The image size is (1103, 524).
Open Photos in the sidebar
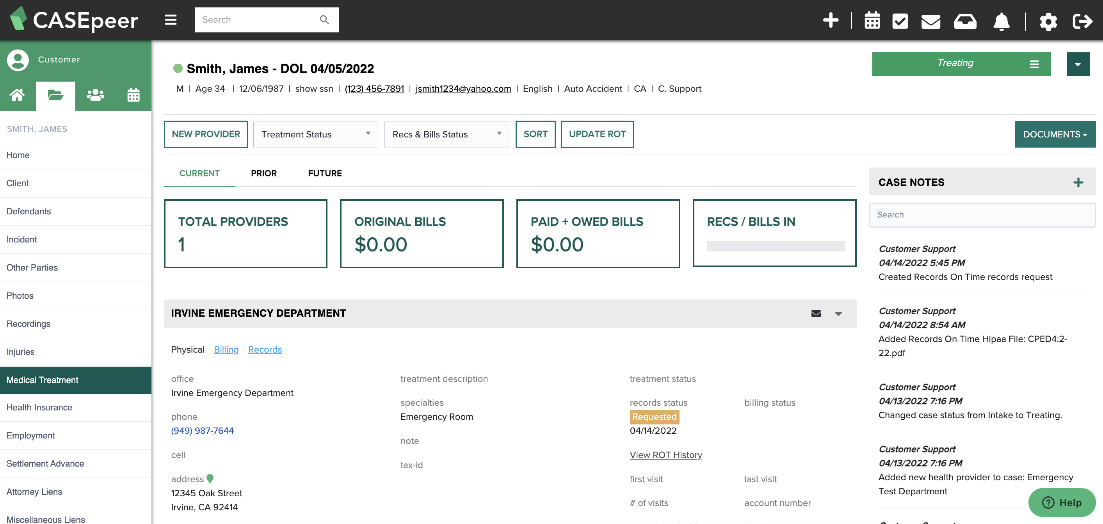pos(76,296)
